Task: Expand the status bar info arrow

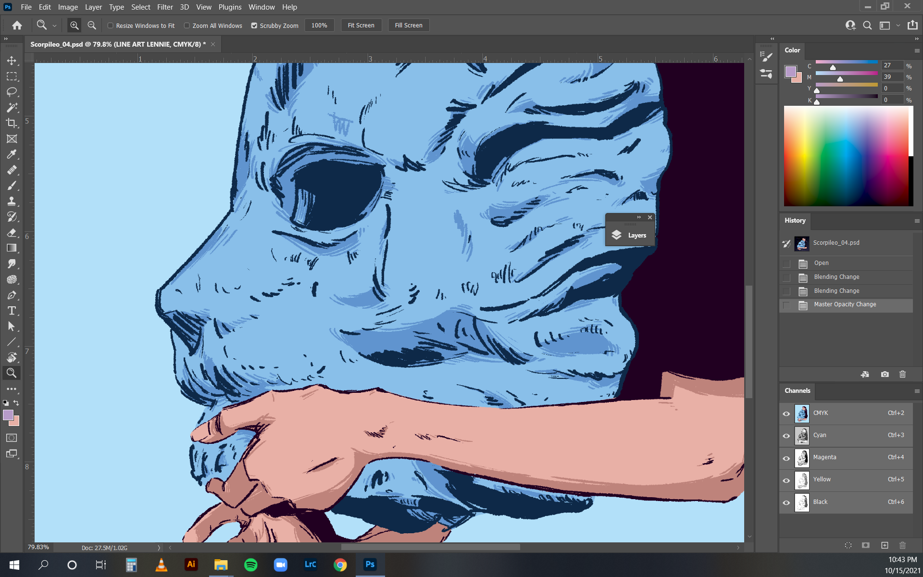Action: [159, 548]
